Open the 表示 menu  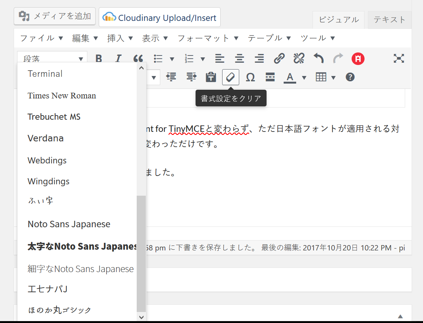(155, 38)
